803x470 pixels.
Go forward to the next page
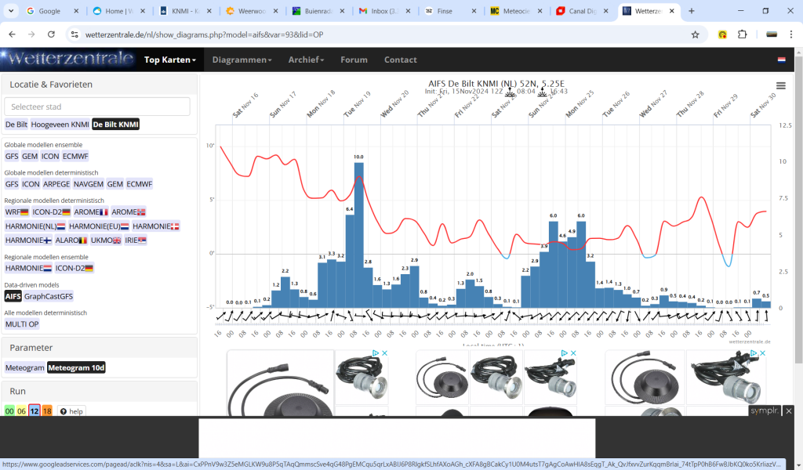pyautogui.click(x=31, y=34)
